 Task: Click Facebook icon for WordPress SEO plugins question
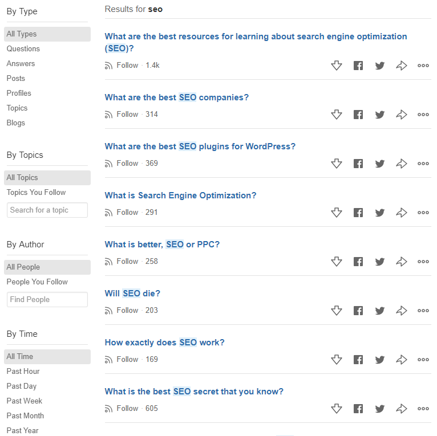click(x=358, y=164)
